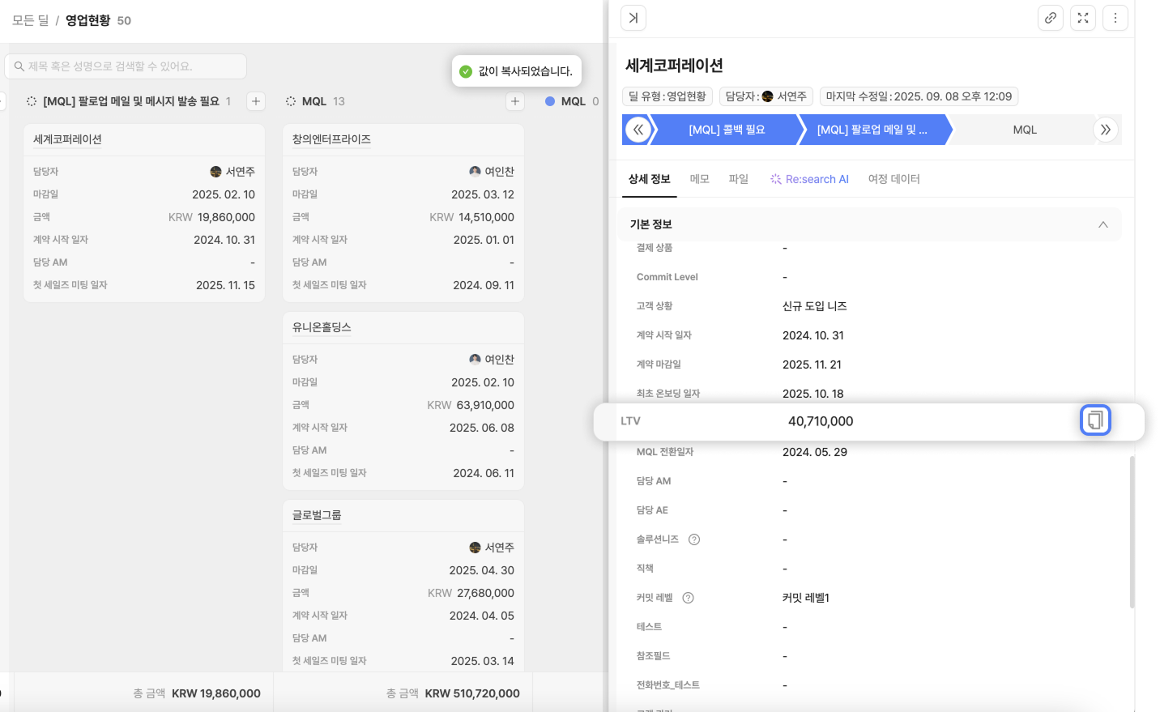Image resolution: width=1160 pixels, height=712 pixels.
Task: Select the MQL stage in the pipeline bar
Action: click(1024, 130)
